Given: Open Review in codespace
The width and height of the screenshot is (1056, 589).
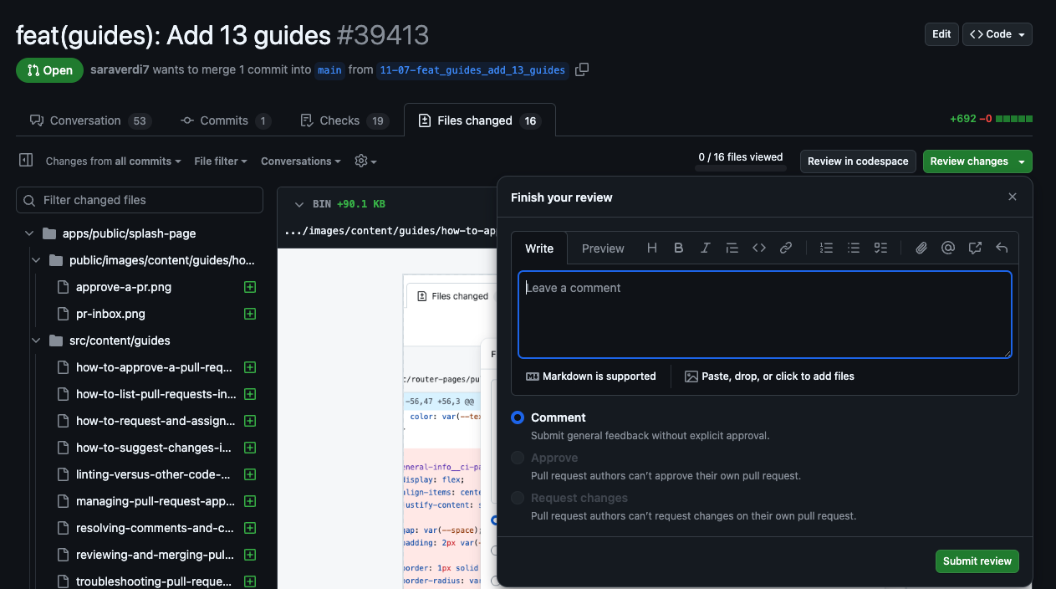Looking at the screenshot, I should click(x=858, y=161).
